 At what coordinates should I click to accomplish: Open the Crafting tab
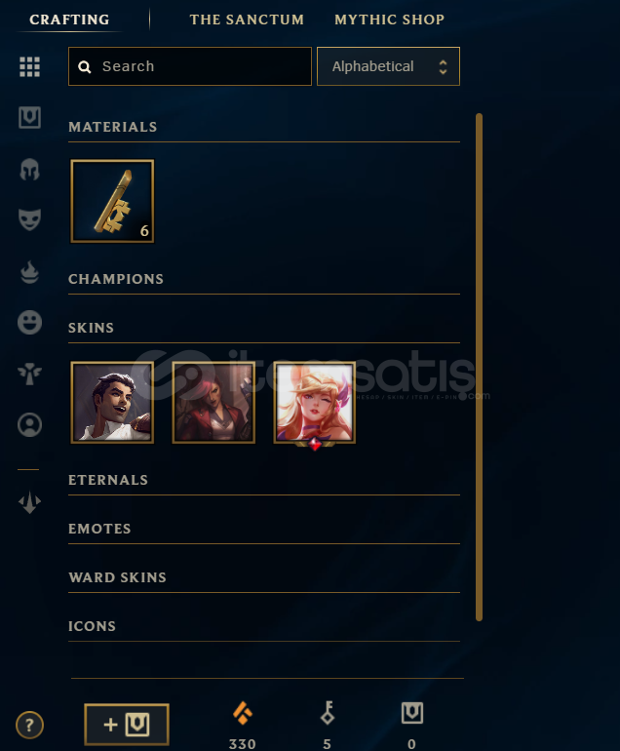click(x=69, y=20)
